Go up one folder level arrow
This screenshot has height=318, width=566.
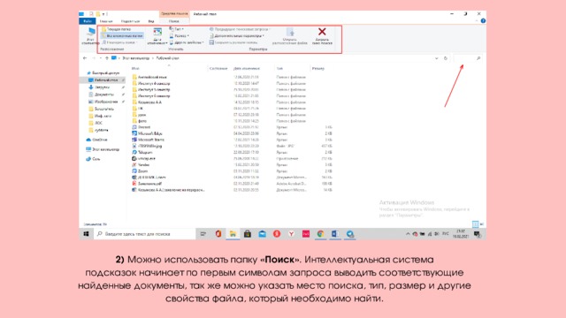107,58
